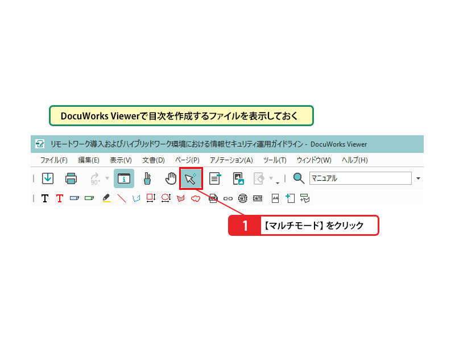
Task: Click the printer icon
Action: (x=71, y=178)
